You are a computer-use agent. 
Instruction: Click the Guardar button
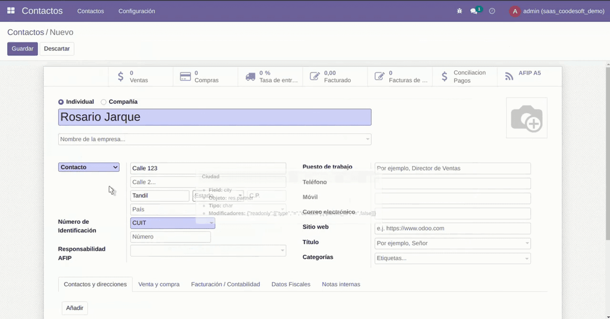[x=22, y=49]
